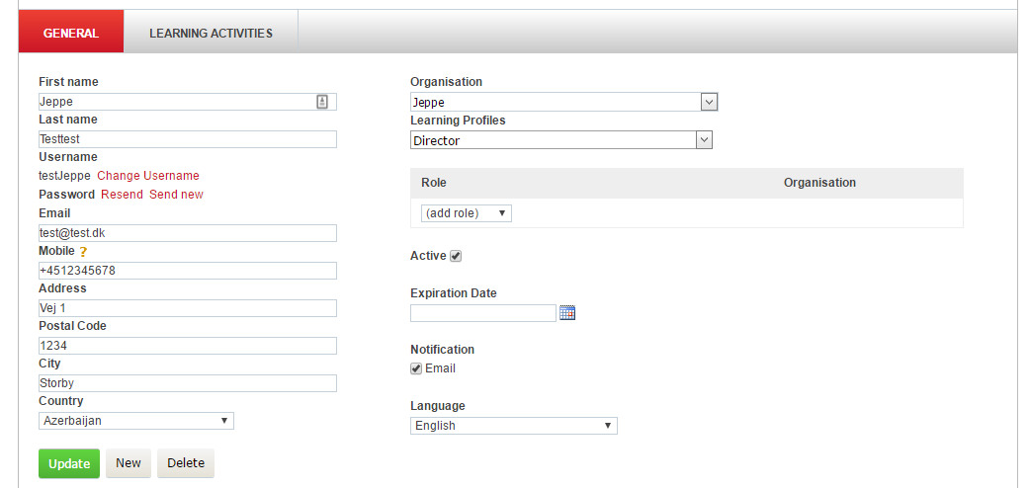Uncheck the Email notification checkbox

(x=416, y=369)
